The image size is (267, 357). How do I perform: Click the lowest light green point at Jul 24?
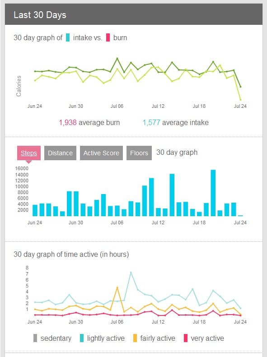240,99
